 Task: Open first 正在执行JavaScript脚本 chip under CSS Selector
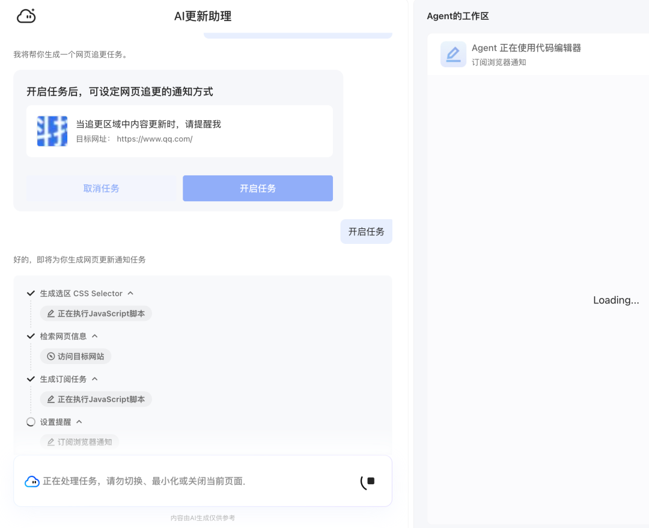pos(96,314)
